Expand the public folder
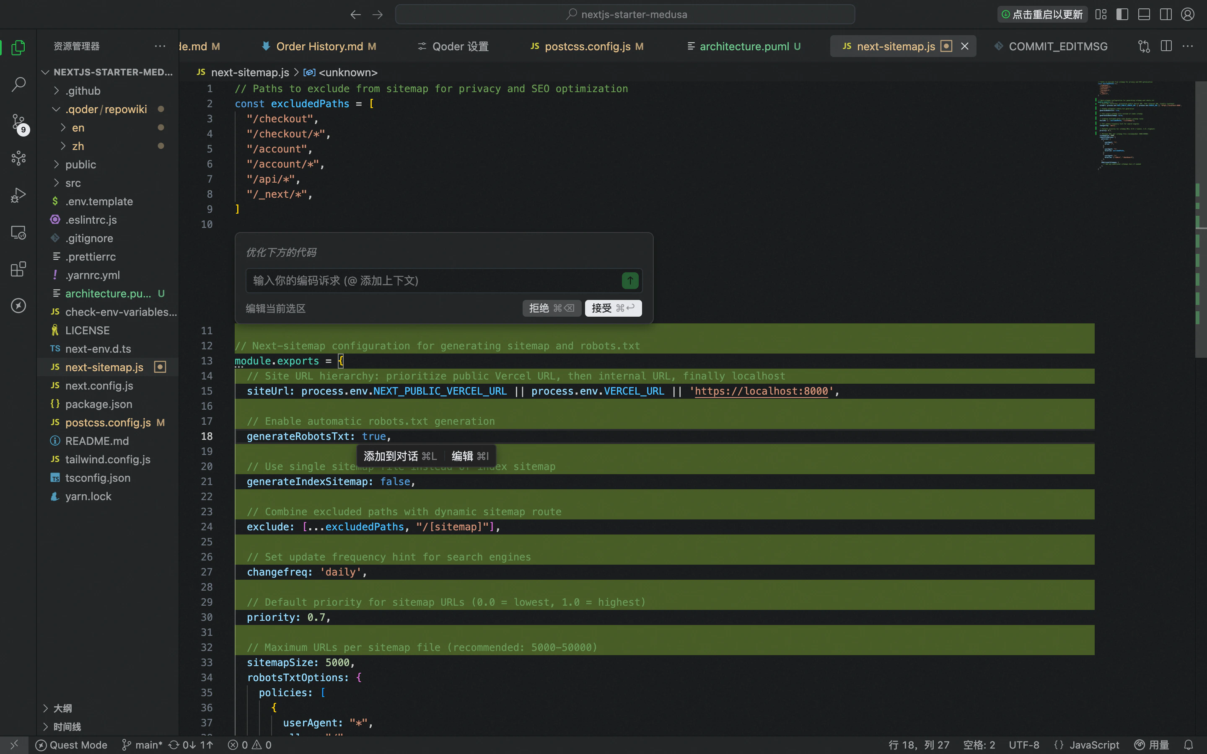1207x754 pixels. (108, 165)
